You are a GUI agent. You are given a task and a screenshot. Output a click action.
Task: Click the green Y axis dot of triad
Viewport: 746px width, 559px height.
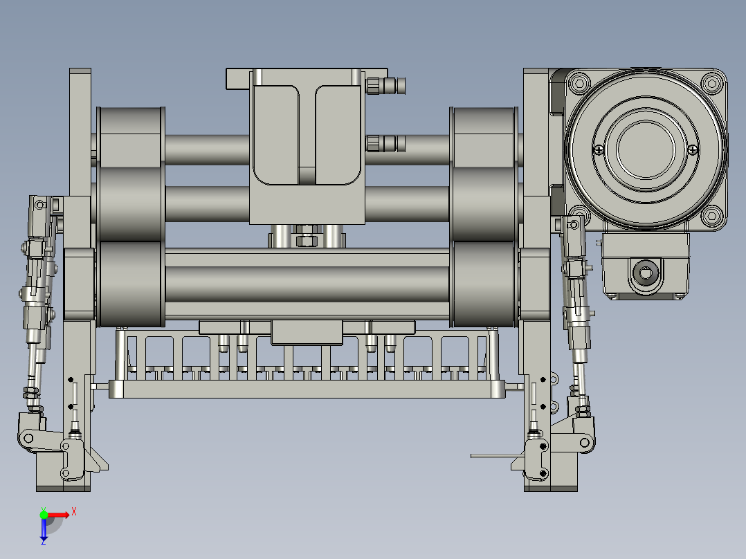(x=44, y=515)
